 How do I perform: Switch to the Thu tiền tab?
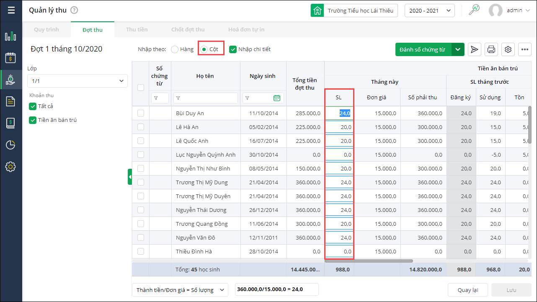tap(137, 30)
